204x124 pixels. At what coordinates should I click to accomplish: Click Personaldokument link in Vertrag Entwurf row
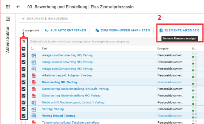(170, 116)
